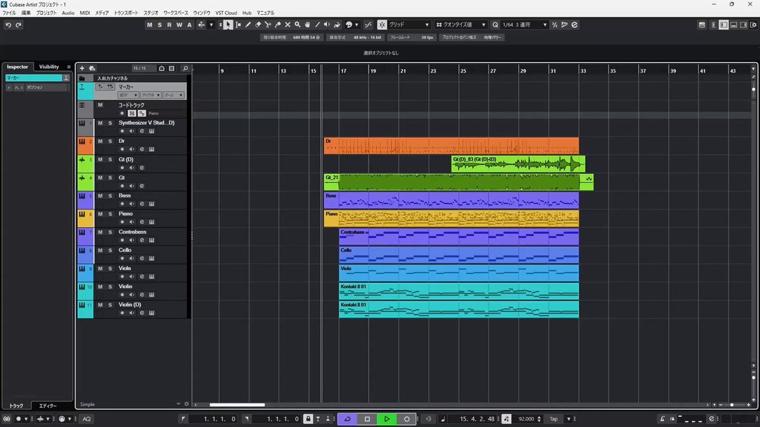Select the Play speaker tool
Image resolution: width=760 pixels, height=427 pixels.
(x=327, y=25)
